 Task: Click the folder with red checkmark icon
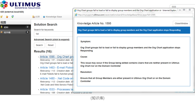pyautogui.click(x=7, y=17)
